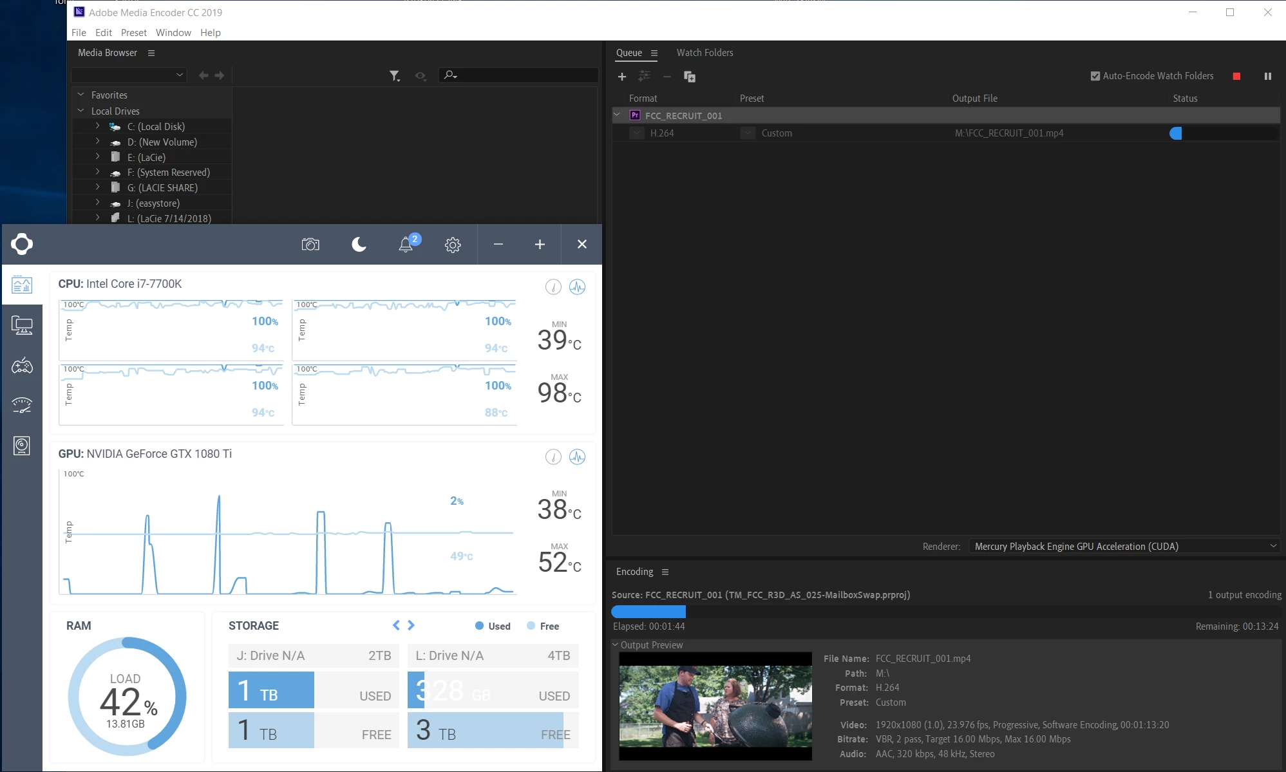
Task: Open the gamepad sidebar section
Action: pos(22,366)
